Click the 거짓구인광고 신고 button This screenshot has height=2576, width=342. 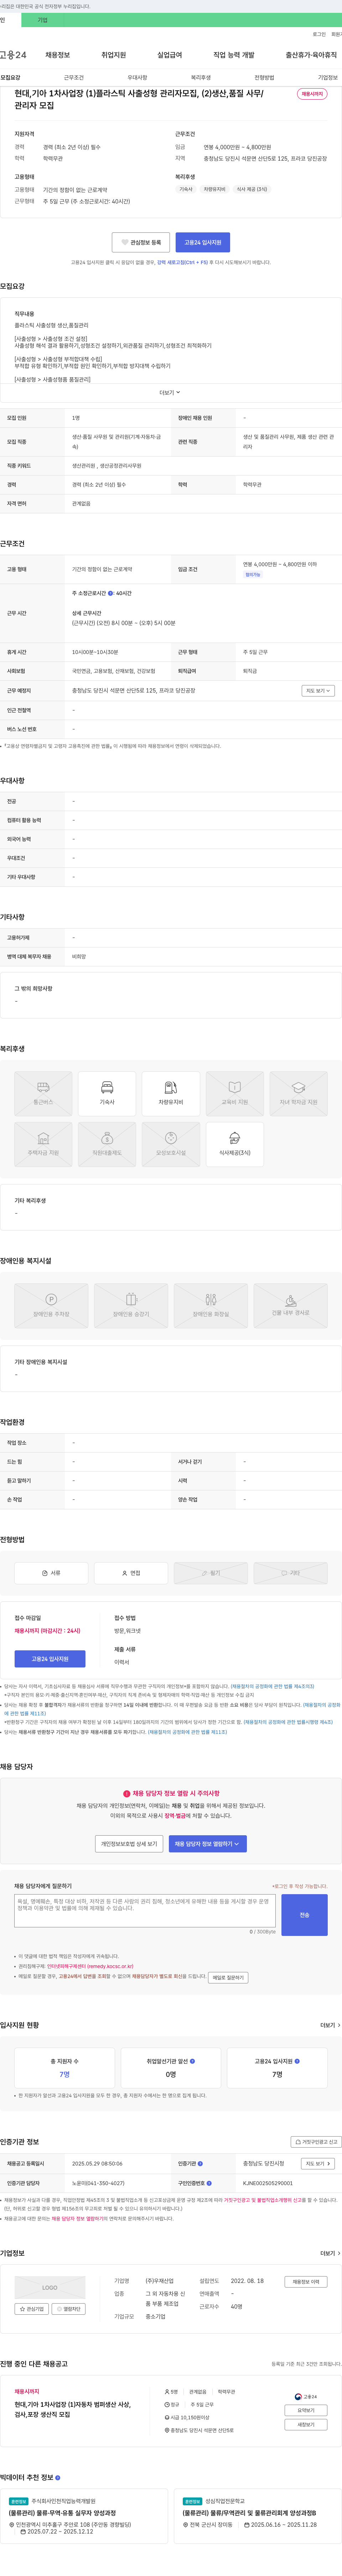(316, 2142)
